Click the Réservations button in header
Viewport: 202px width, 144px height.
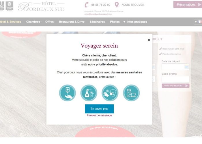point(188,5)
